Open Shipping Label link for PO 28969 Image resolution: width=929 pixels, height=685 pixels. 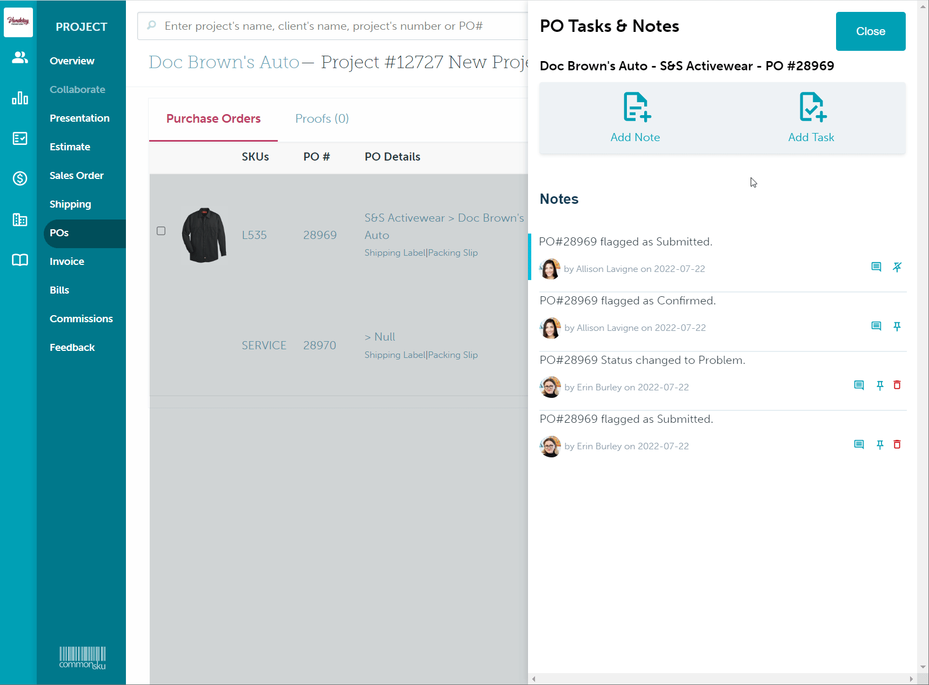coord(395,252)
